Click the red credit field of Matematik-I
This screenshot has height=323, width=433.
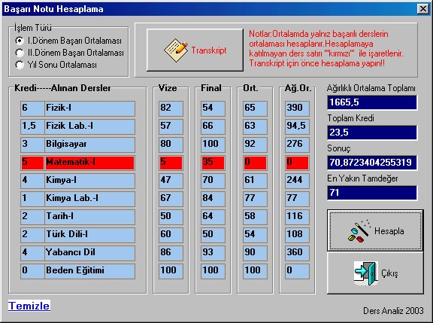point(32,163)
